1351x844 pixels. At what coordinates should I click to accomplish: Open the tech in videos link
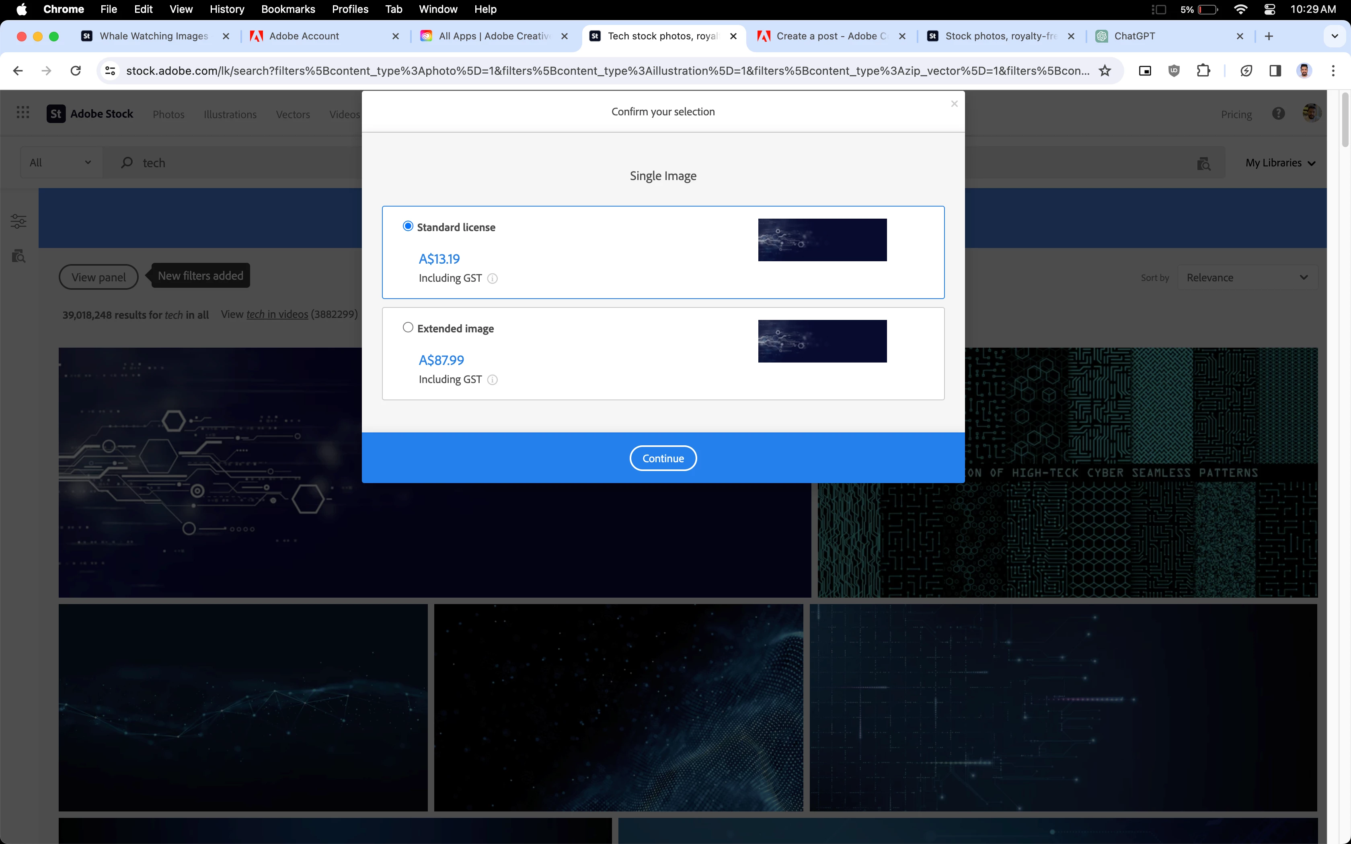(x=277, y=314)
